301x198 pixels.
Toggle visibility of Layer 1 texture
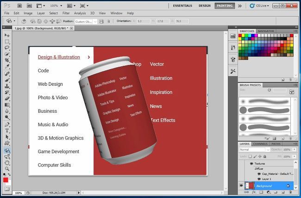tap(259, 179)
